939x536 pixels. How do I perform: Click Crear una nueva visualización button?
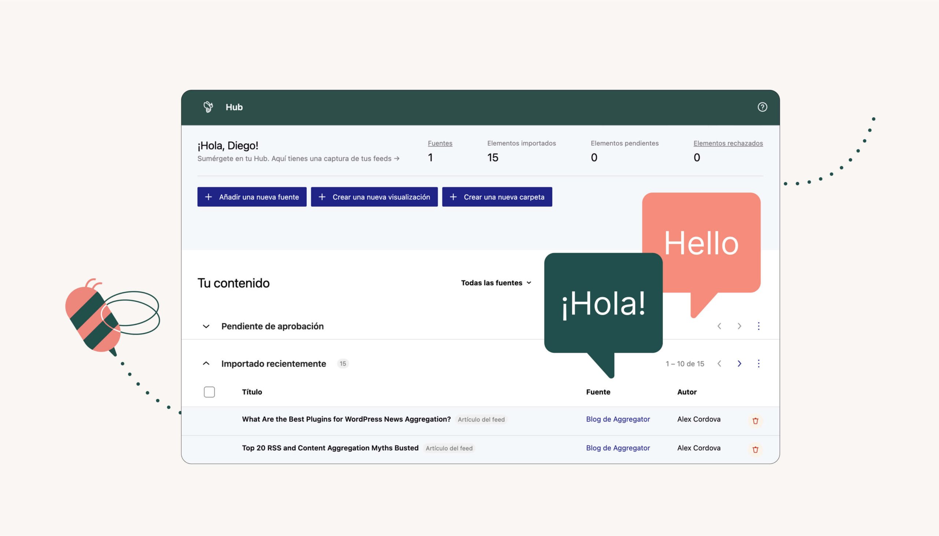pos(374,197)
